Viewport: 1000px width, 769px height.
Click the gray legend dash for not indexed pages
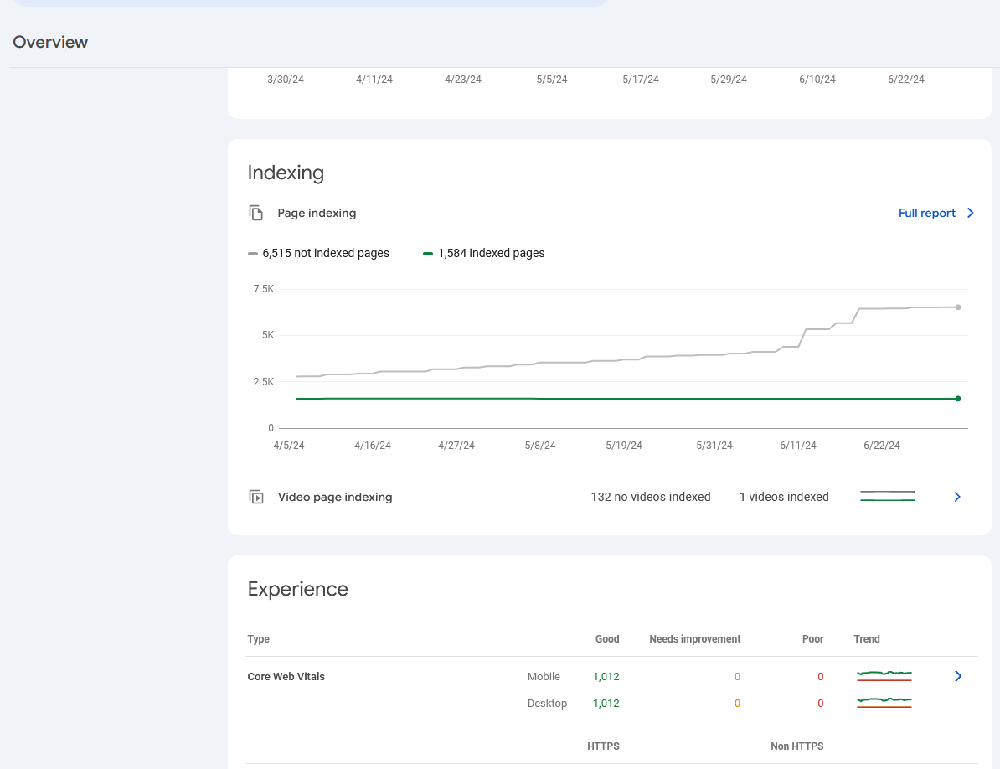click(x=253, y=253)
